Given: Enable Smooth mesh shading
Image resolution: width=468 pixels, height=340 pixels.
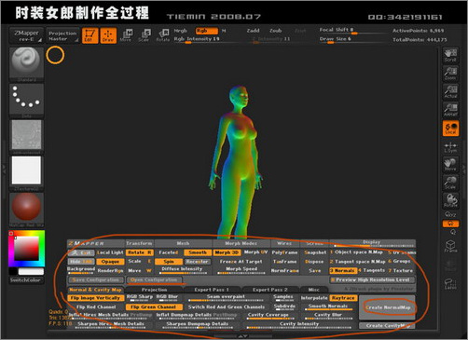Looking at the screenshot, I should tap(198, 252).
